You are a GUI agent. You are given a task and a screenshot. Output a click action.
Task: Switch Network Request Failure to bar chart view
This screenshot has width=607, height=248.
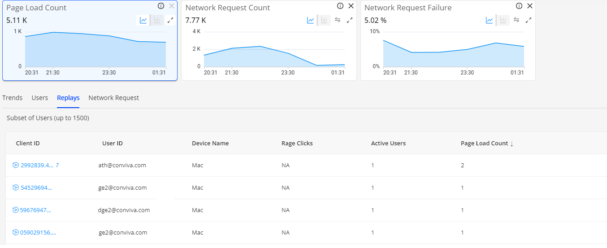point(503,20)
